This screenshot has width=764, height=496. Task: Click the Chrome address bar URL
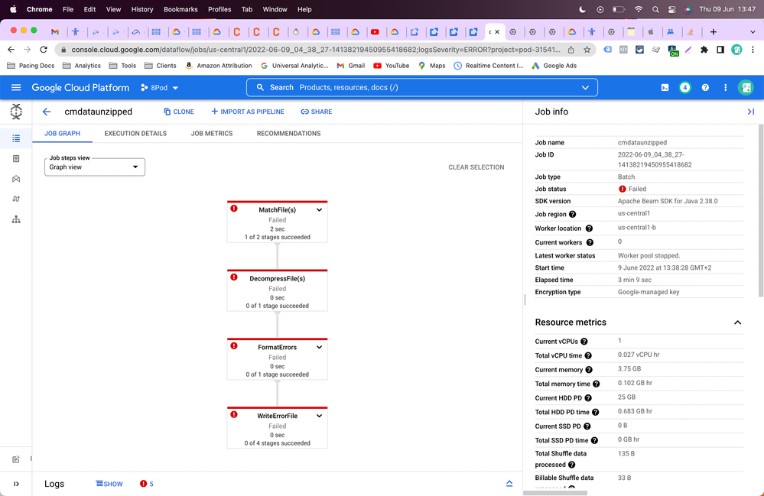(316, 50)
